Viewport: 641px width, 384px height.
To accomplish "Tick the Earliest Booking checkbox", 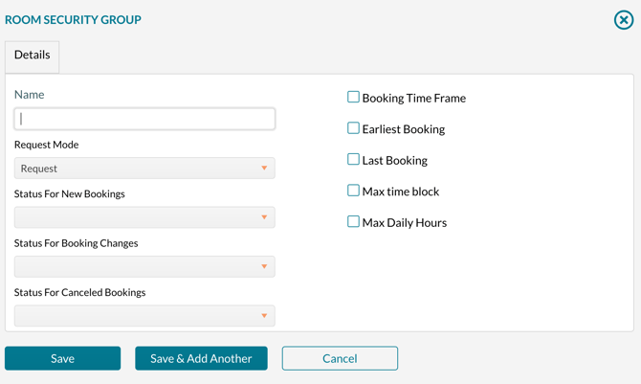I will coord(353,128).
